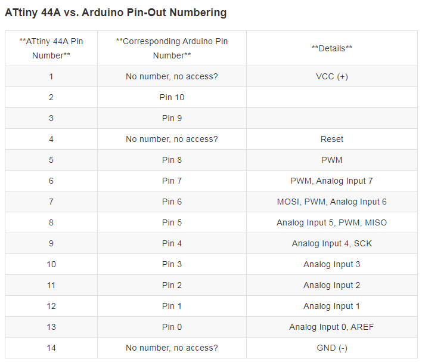Select PWM, Analog Input 7 cell
Image resolution: width=422 pixels, height=362 pixels.
pos(332,181)
